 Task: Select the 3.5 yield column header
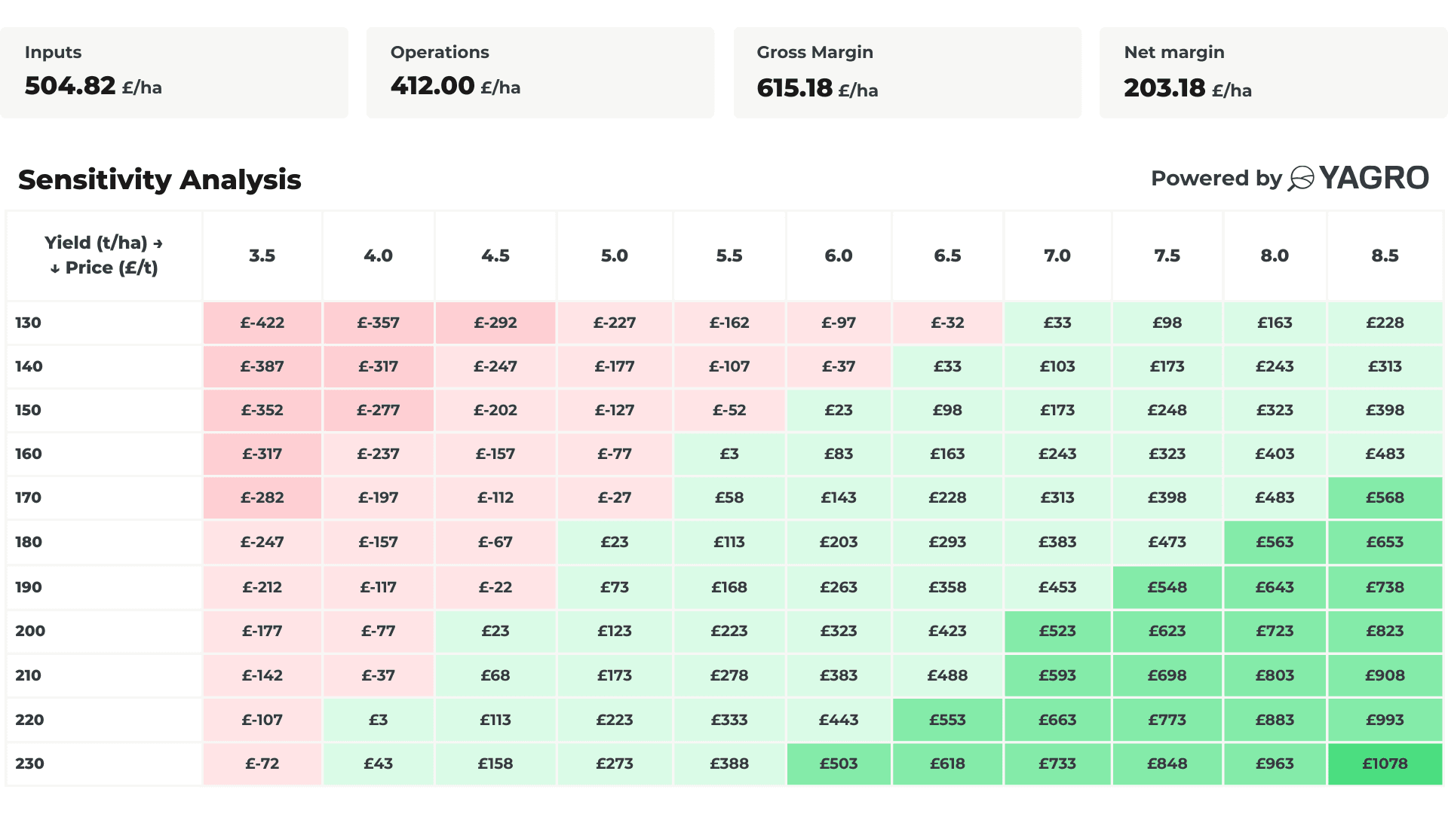pyautogui.click(x=262, y=256)
